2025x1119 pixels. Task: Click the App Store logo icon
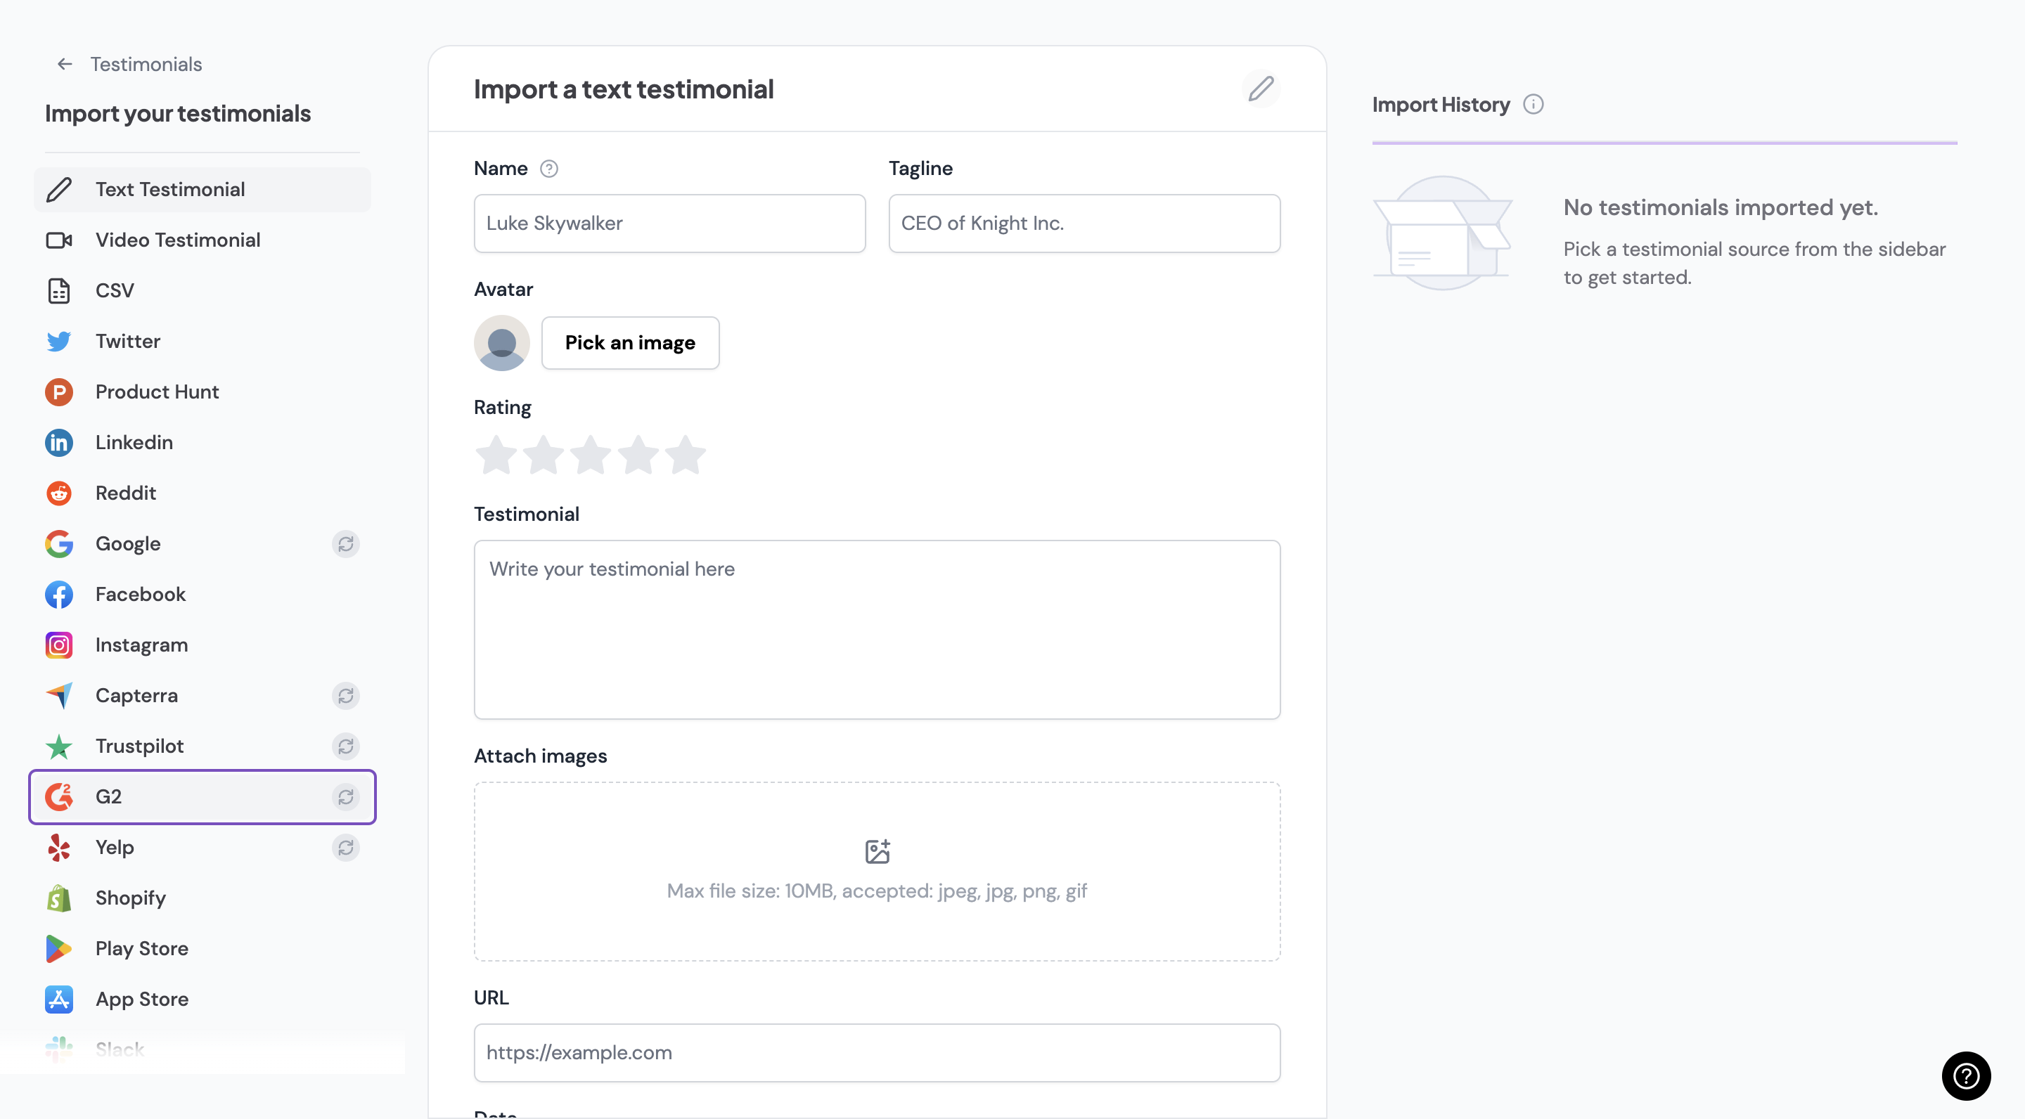pyautogui.click(x=59, y=1000)
